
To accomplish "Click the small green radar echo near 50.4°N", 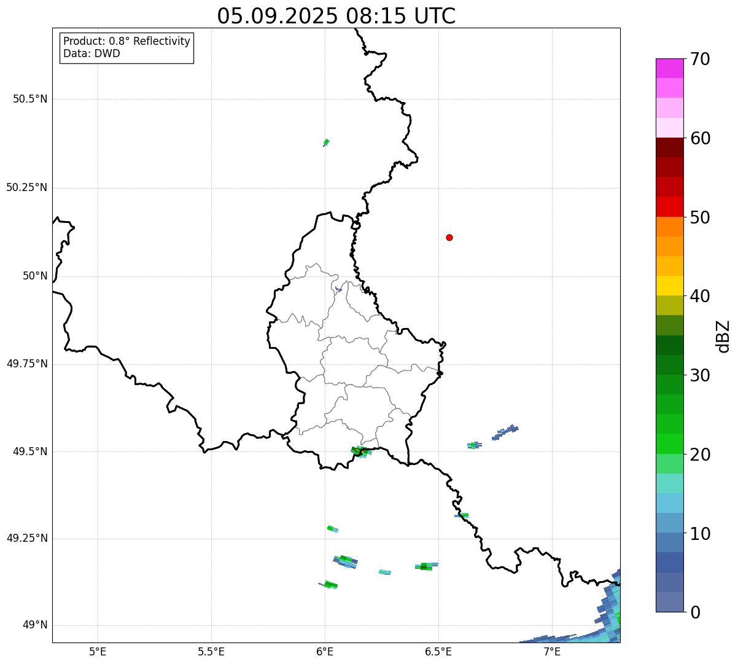I will pyautogui.click(x=326, y=143).
